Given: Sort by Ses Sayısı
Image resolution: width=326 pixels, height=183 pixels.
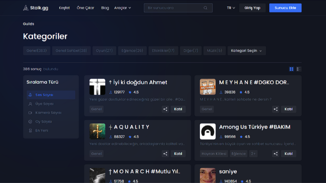Looking at the screenshot, I should click(51, 95).
